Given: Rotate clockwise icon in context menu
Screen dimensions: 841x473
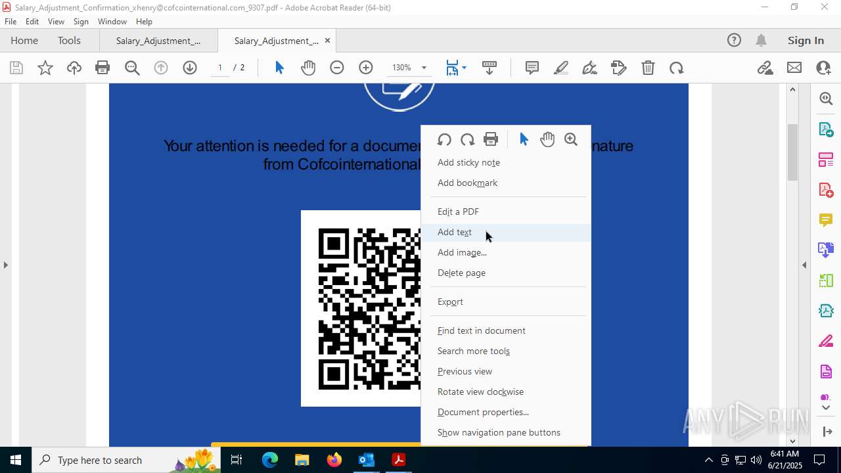Looking at the screenshot, I should coord(468,139).
